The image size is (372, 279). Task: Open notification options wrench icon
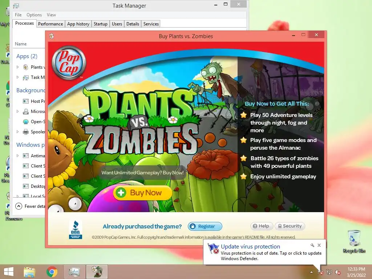[x=312, y=245]
